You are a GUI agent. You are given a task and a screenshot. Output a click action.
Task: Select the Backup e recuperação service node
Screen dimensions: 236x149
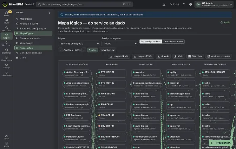click(77, 106)
